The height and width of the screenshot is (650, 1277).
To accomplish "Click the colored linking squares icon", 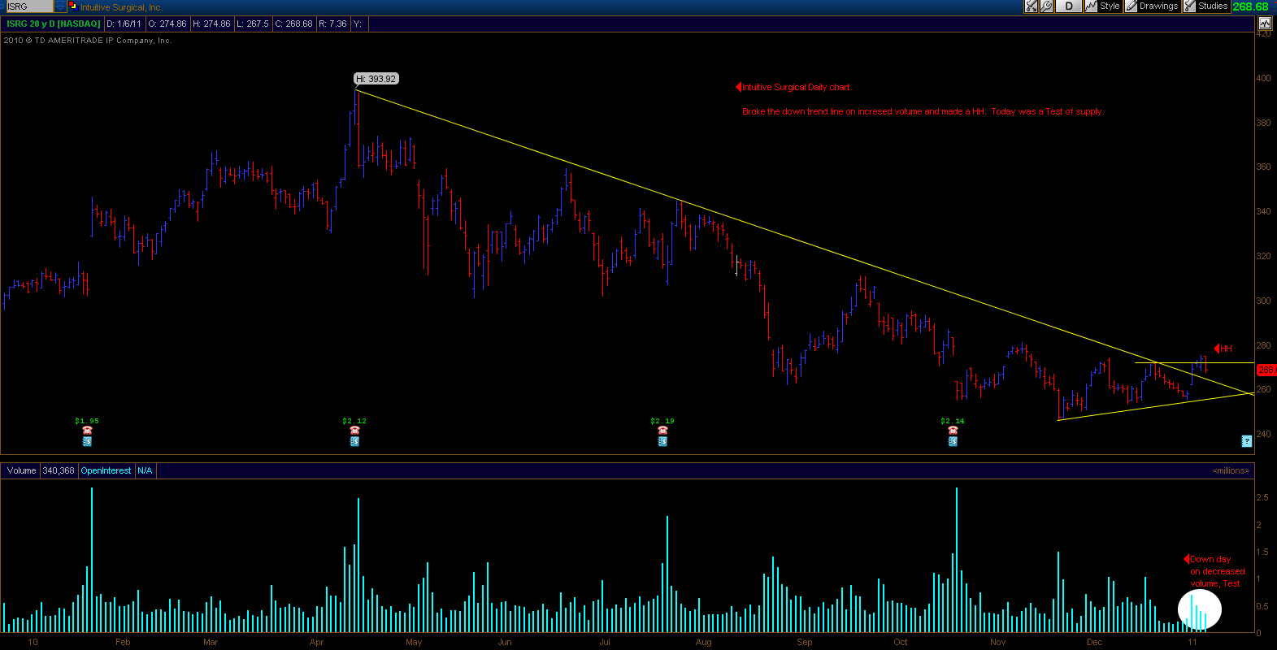I will click(73, 6).
